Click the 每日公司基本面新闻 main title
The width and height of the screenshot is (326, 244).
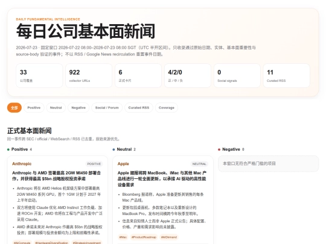86,31
